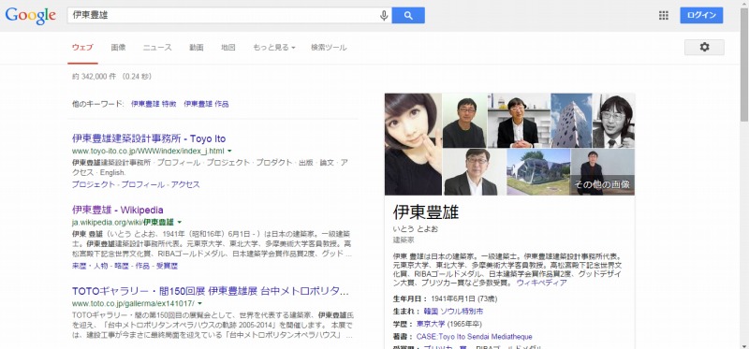Open the 検索ツール option
Image resolution: width=749 pixels, height=349 pixels.
click(x=329, y=48)
